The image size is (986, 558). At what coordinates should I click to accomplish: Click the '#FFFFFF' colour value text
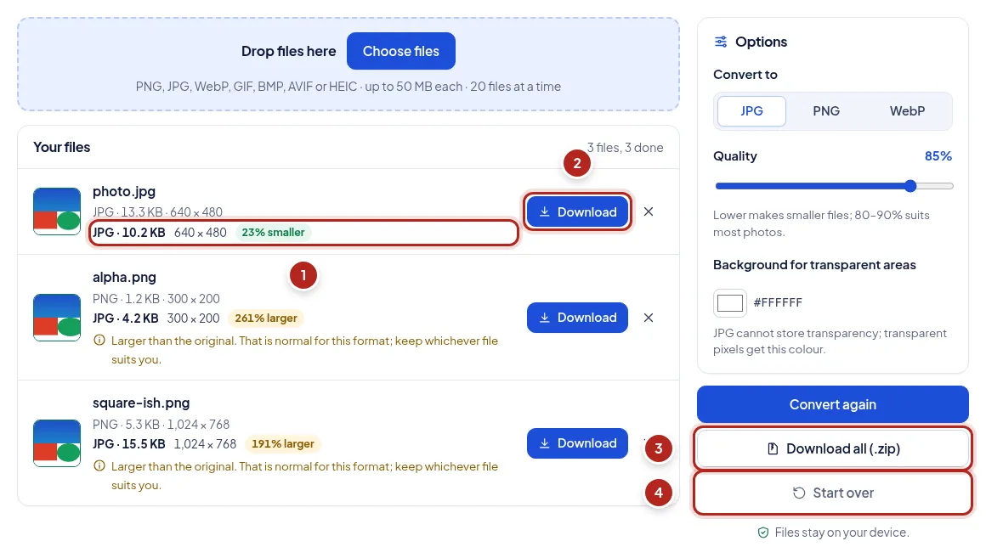[778, 303]
